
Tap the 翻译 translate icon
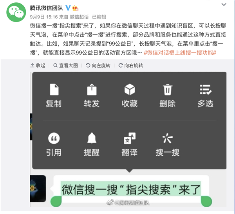pos(130,138)
